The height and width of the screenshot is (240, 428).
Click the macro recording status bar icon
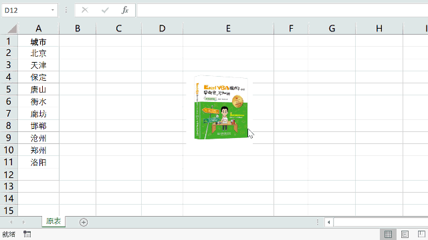point(27,234)
